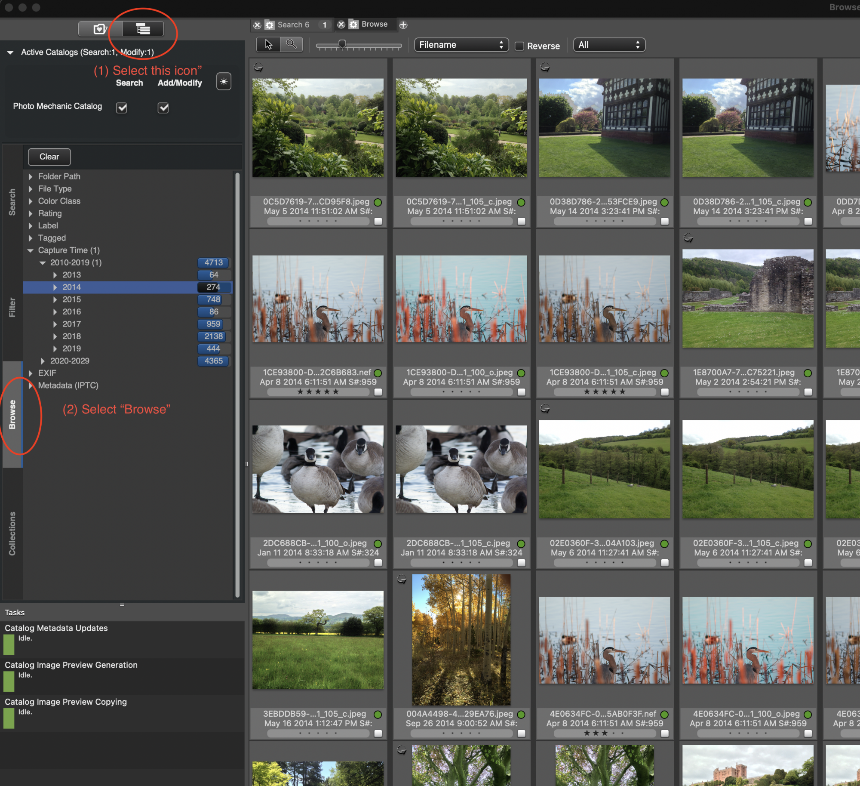Screen dimensions: 860x786
Task: Adjust the thumbnail size slider
Action: point(342,44)
